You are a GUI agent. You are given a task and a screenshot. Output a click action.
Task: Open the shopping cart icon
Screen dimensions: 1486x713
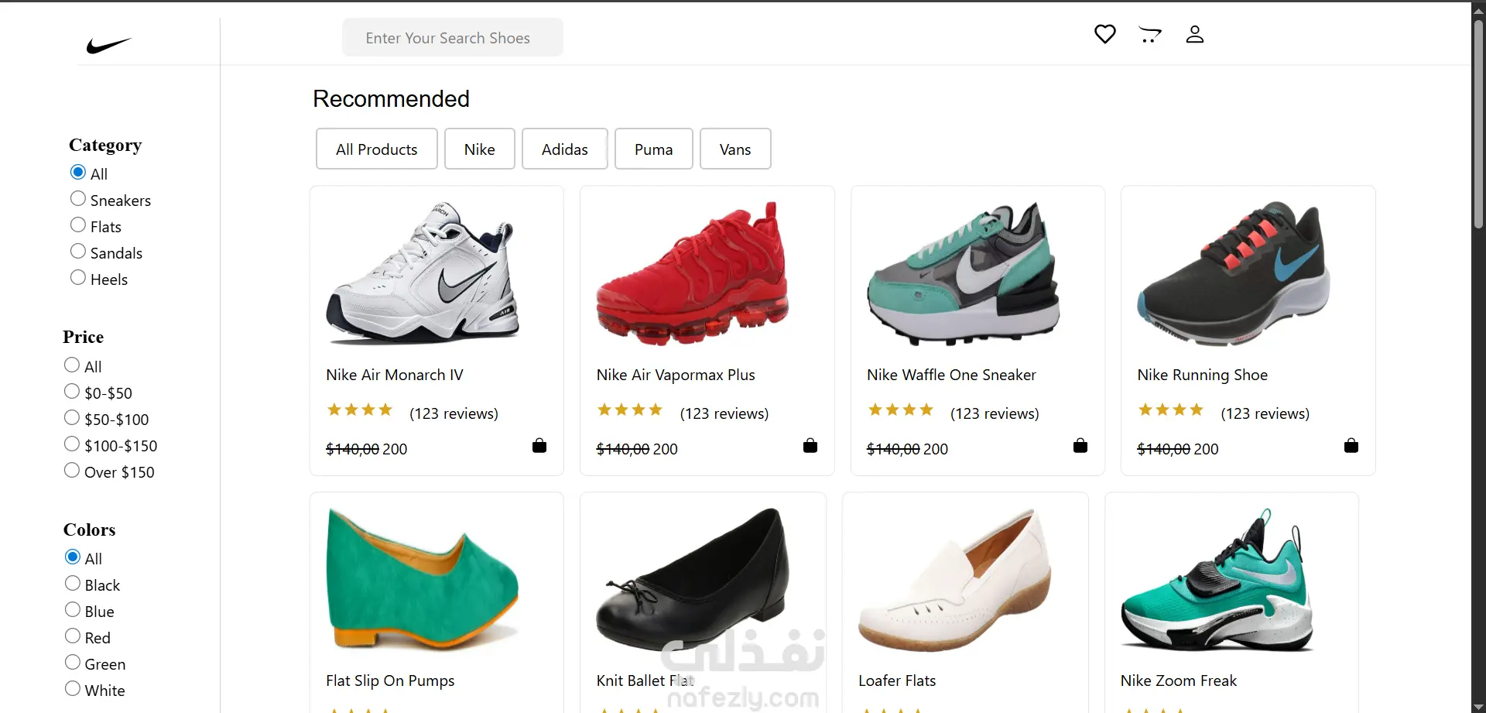point(1150,34)
